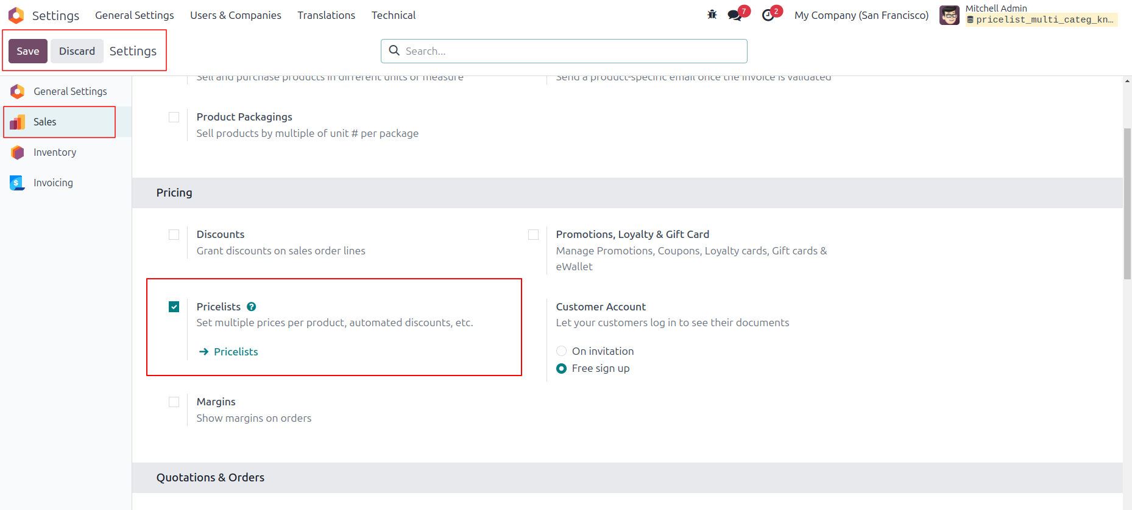Select the On invitation radio option
Screen dimensions: 1132x510
click(x=562, y=351)
